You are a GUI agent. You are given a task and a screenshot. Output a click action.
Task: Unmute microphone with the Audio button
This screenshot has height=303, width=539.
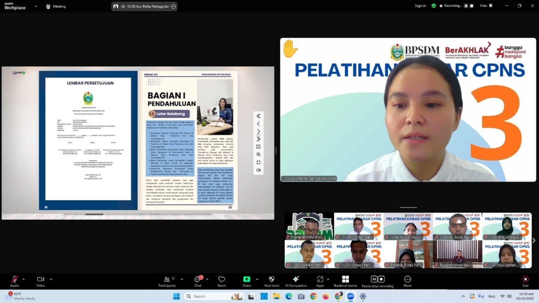coord(14,280)
